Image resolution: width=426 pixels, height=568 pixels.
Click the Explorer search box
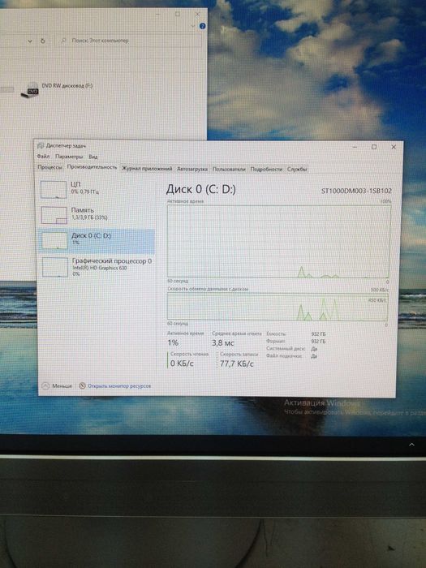[128, 41]
